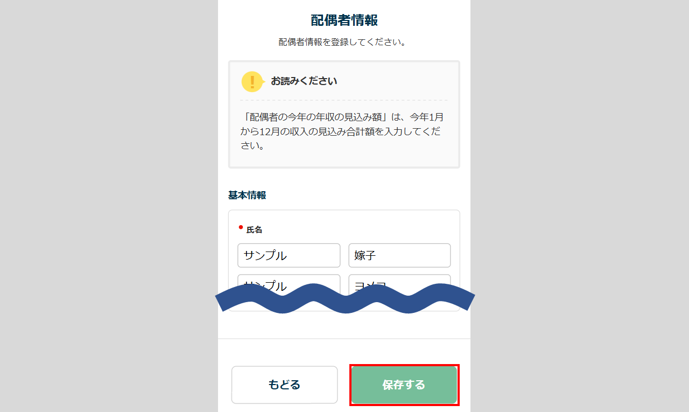The height and width of the screenshot is (412, 689).
Task: Click the horizontal separator above the buttons
Action: 344,339
